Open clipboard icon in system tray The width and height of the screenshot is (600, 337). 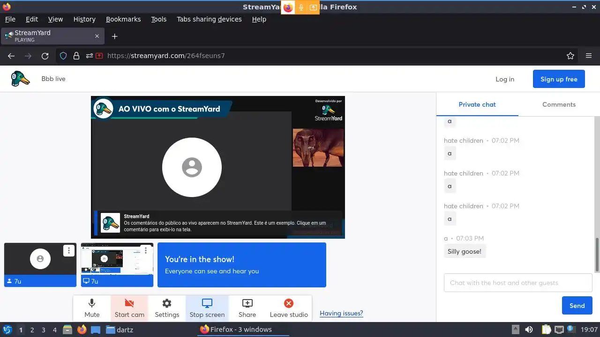tap(547, 330)
